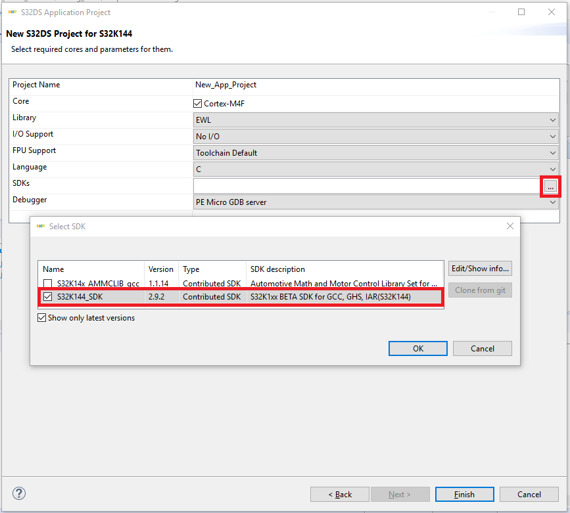Image resolution: width=570 pixels, height=513 pixels.
Task: Go back with the < Back button
Action: click(x=340, y=495)
